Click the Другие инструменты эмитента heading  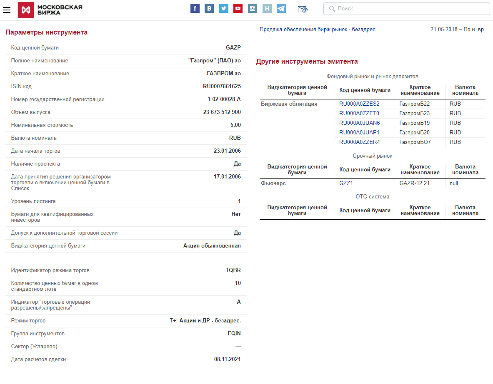307,62
